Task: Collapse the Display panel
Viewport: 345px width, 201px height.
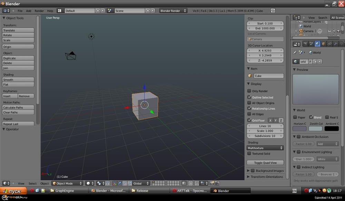Action: point(248,84)
